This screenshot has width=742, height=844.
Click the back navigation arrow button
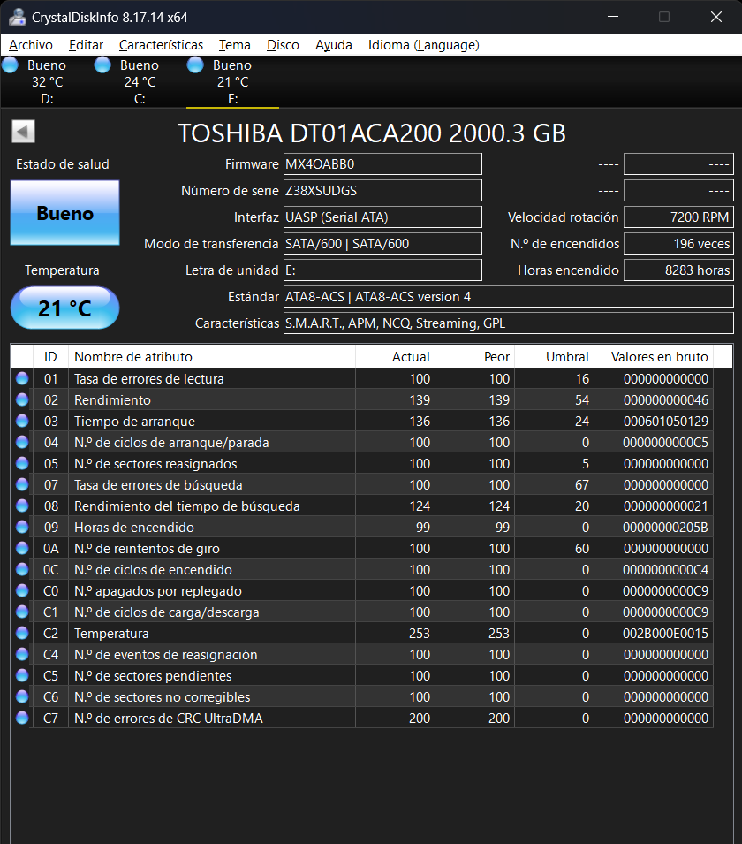(x=23, y=131)
